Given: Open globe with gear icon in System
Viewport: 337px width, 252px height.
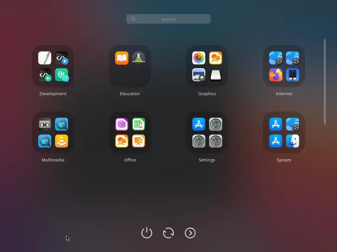Looking at the screenshot, I should [x=293, y=124].
